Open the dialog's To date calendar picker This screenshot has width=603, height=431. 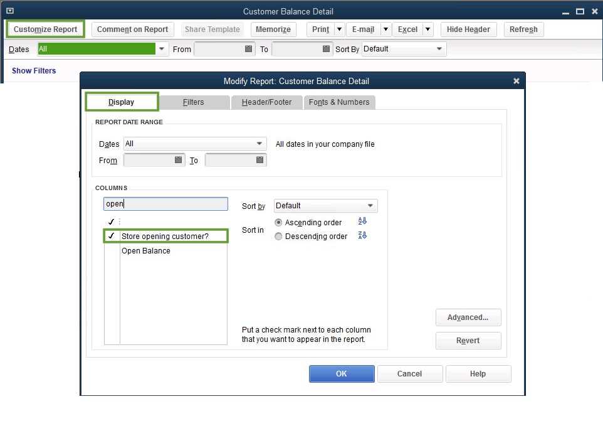(x=260, y=160)
